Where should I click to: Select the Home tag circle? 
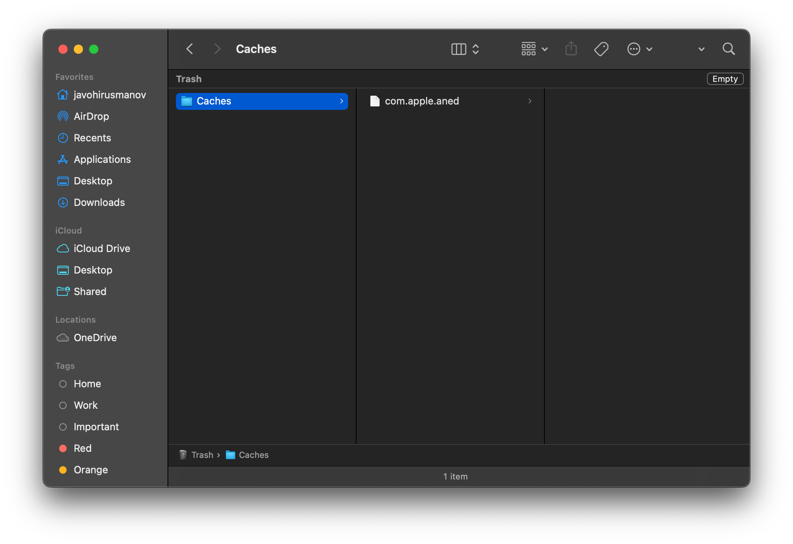(63, 384)
